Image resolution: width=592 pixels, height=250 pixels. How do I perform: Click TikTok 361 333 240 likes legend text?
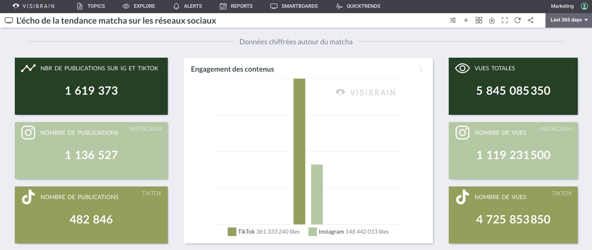click(x=269, y=232)
